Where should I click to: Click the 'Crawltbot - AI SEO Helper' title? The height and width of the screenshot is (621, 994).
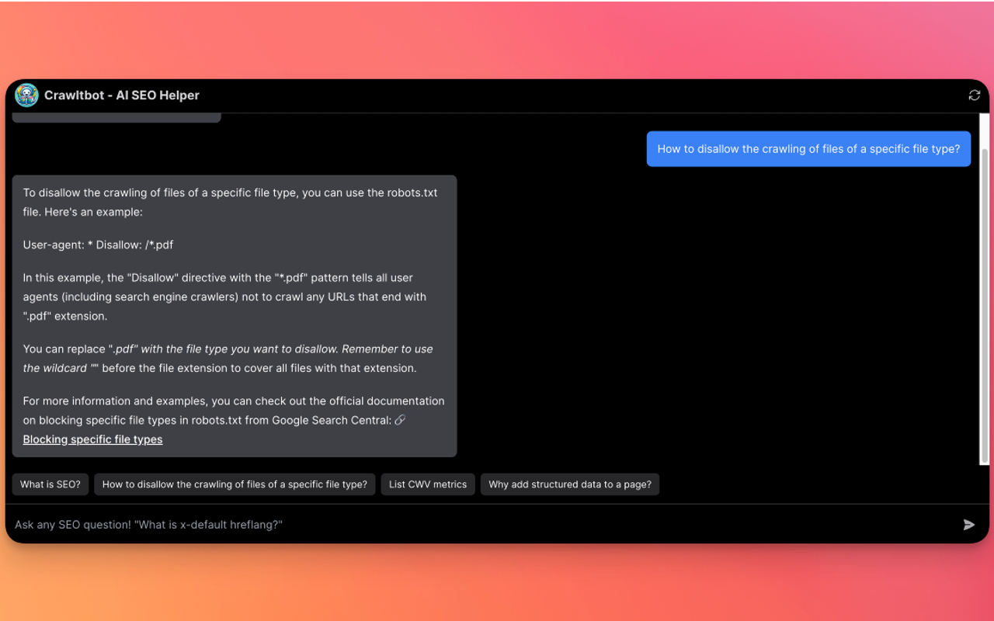[122, 95]
